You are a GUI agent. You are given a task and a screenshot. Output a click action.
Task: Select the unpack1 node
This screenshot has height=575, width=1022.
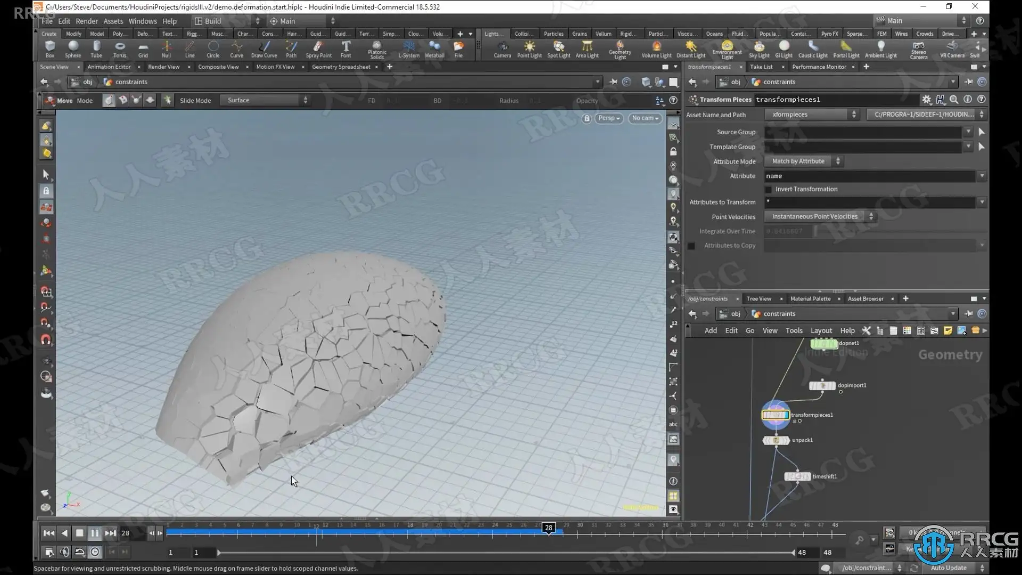pyautogui.click(x=776, y=440)
